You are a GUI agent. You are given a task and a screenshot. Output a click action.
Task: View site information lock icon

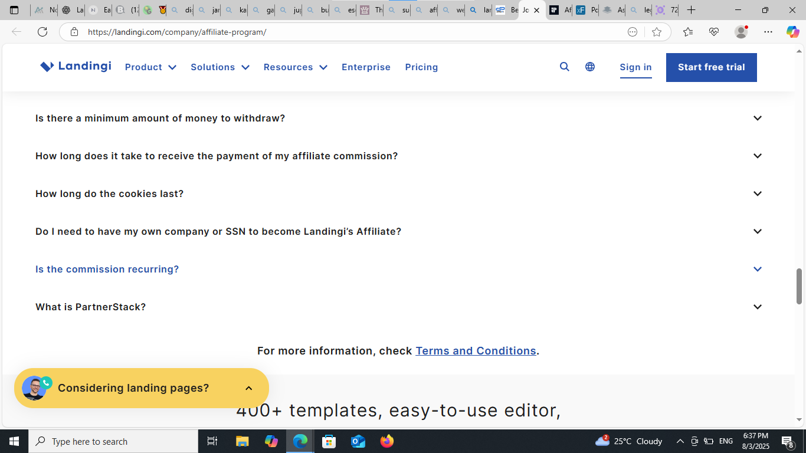(74, 32)
